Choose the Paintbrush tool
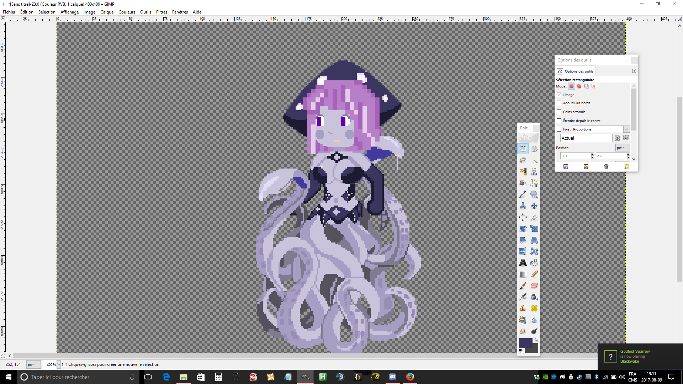 pyautogui.click(x=523, y=286)
